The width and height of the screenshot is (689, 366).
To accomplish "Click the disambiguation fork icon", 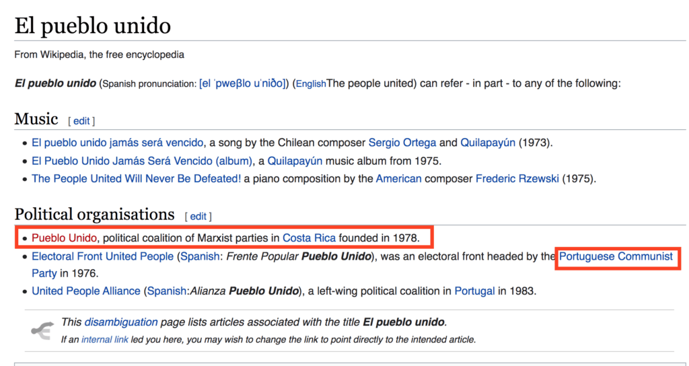I will pyautogui.click(x=43, y=330).
